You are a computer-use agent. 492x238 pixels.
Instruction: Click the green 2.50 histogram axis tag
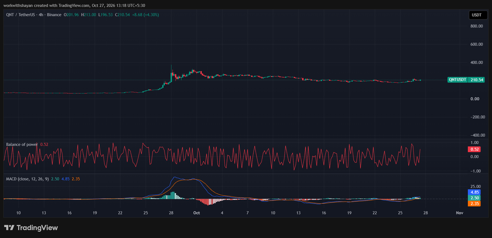click(474, 198)
